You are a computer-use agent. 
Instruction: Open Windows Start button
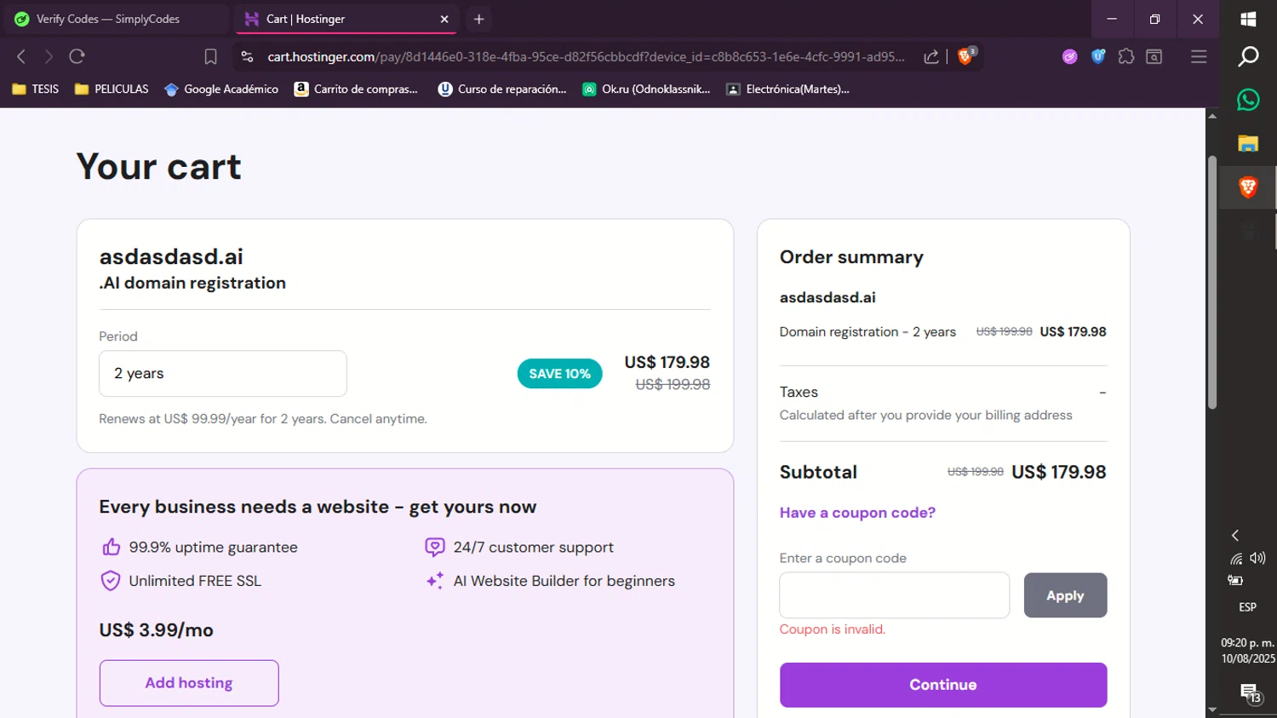tap(1248, 19)
